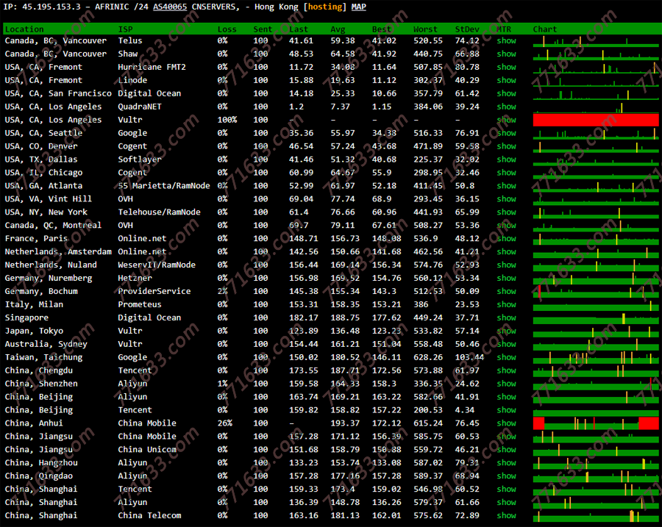The width and height of the screenshot is (662, 527).
Task: Show MTR for Montreal OVH row
Action: 506,225
